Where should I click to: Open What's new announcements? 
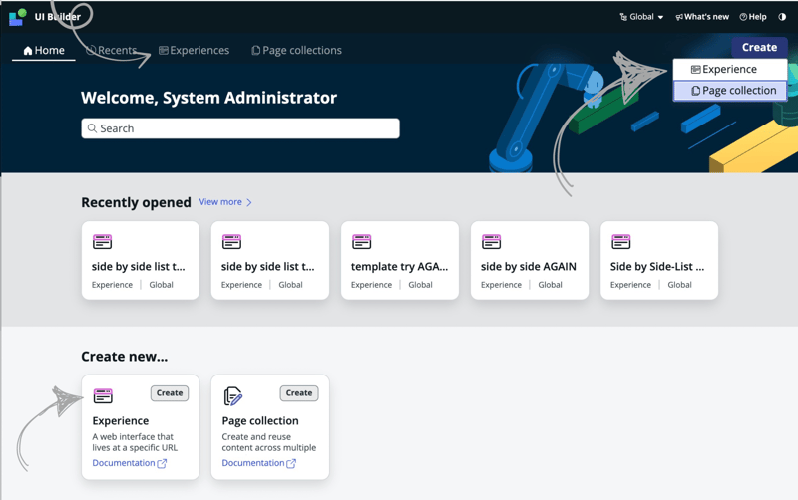click(702, 17)
